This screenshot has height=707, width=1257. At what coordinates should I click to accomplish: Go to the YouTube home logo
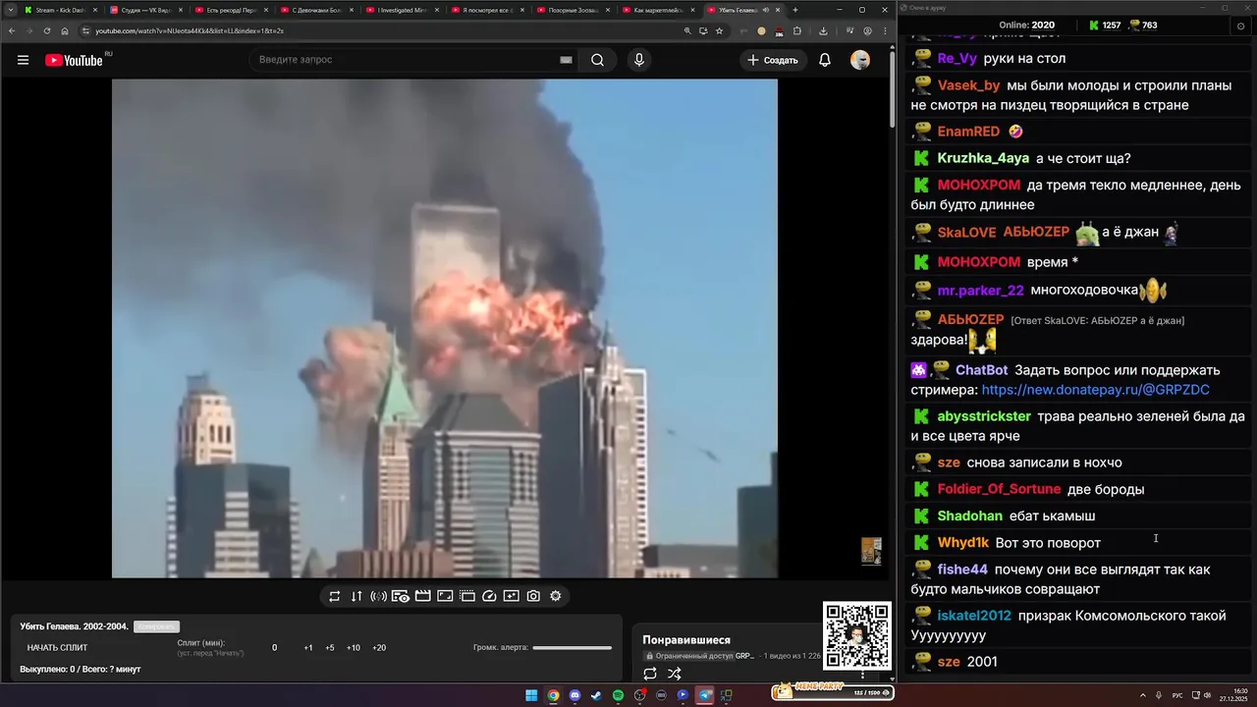coord(74,60)
